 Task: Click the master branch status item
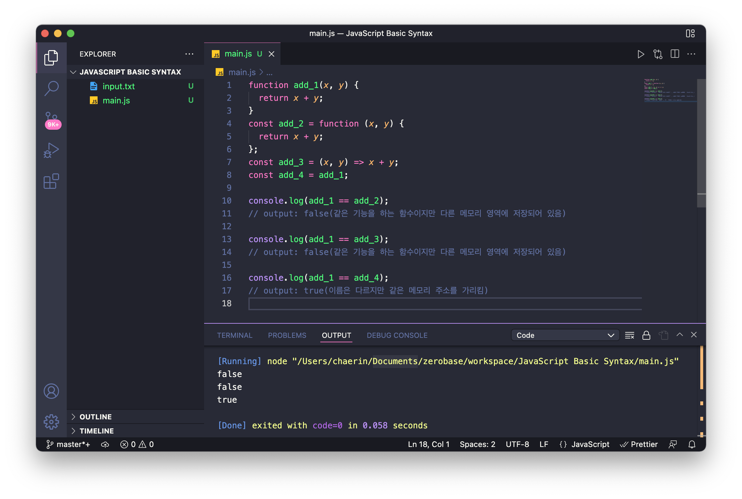[x=68, y=444]
